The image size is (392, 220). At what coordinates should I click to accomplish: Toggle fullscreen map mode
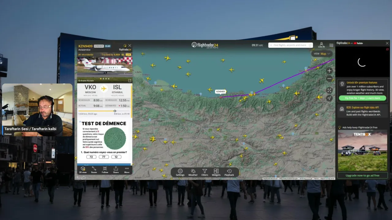(x=329, y=90)
